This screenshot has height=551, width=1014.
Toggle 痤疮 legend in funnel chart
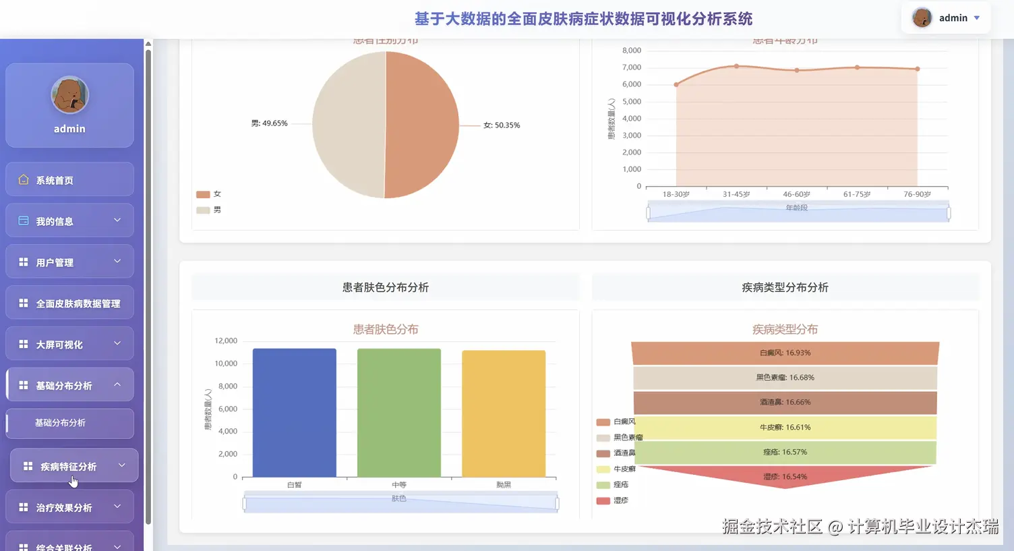pyautogui.click(x=613, y=485)
